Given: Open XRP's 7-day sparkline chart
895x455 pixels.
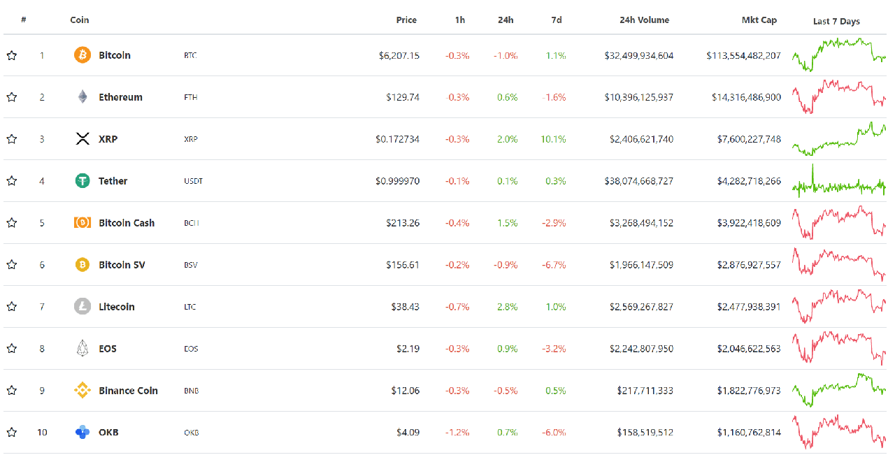Looking at the screenshot, I should (x=839, y=138).
